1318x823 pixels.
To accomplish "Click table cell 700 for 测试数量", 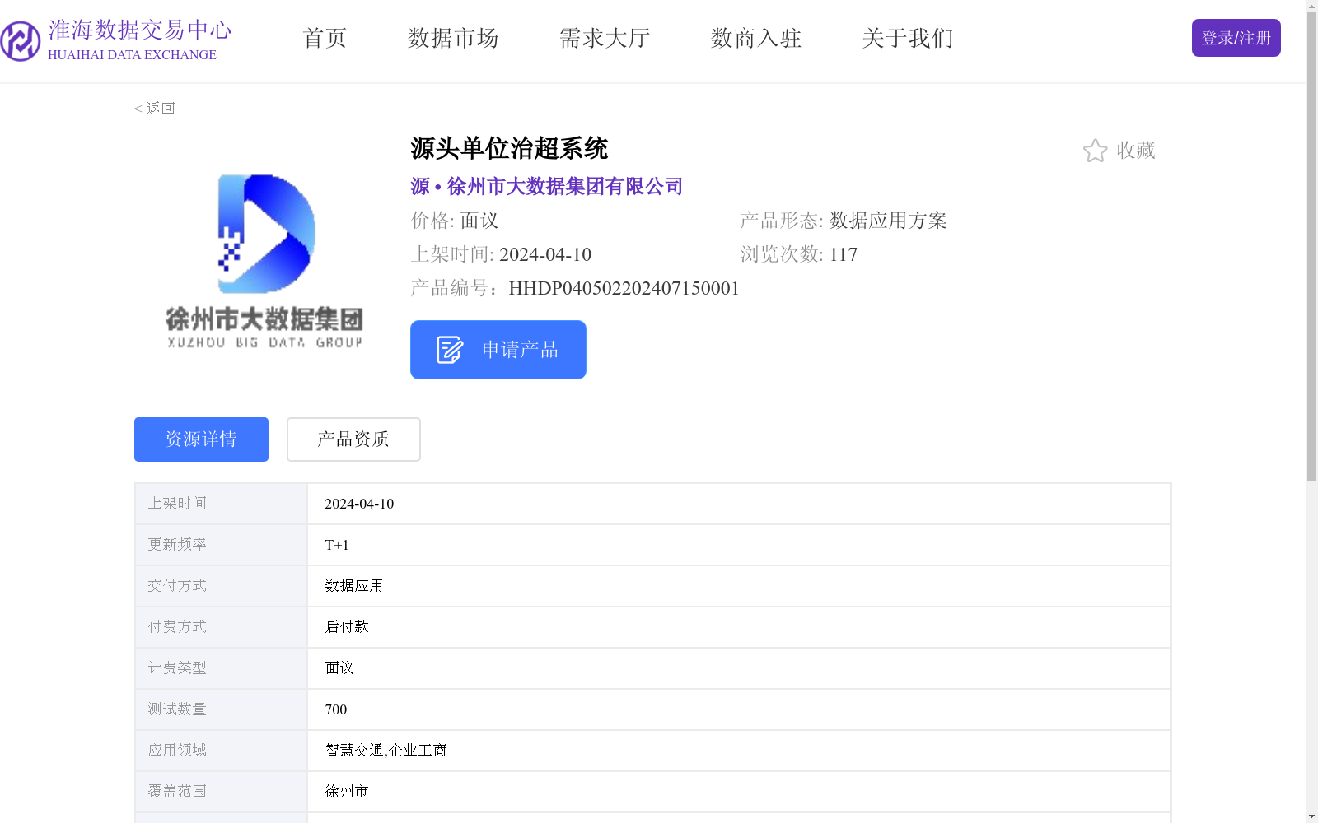I will (739, 709).
